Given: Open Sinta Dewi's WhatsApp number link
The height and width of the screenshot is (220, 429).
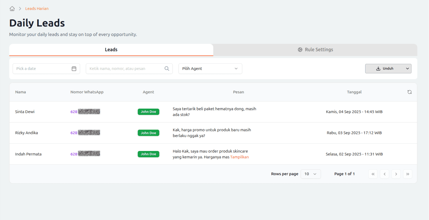Looking at the screenshot, I should click(85, 112).
